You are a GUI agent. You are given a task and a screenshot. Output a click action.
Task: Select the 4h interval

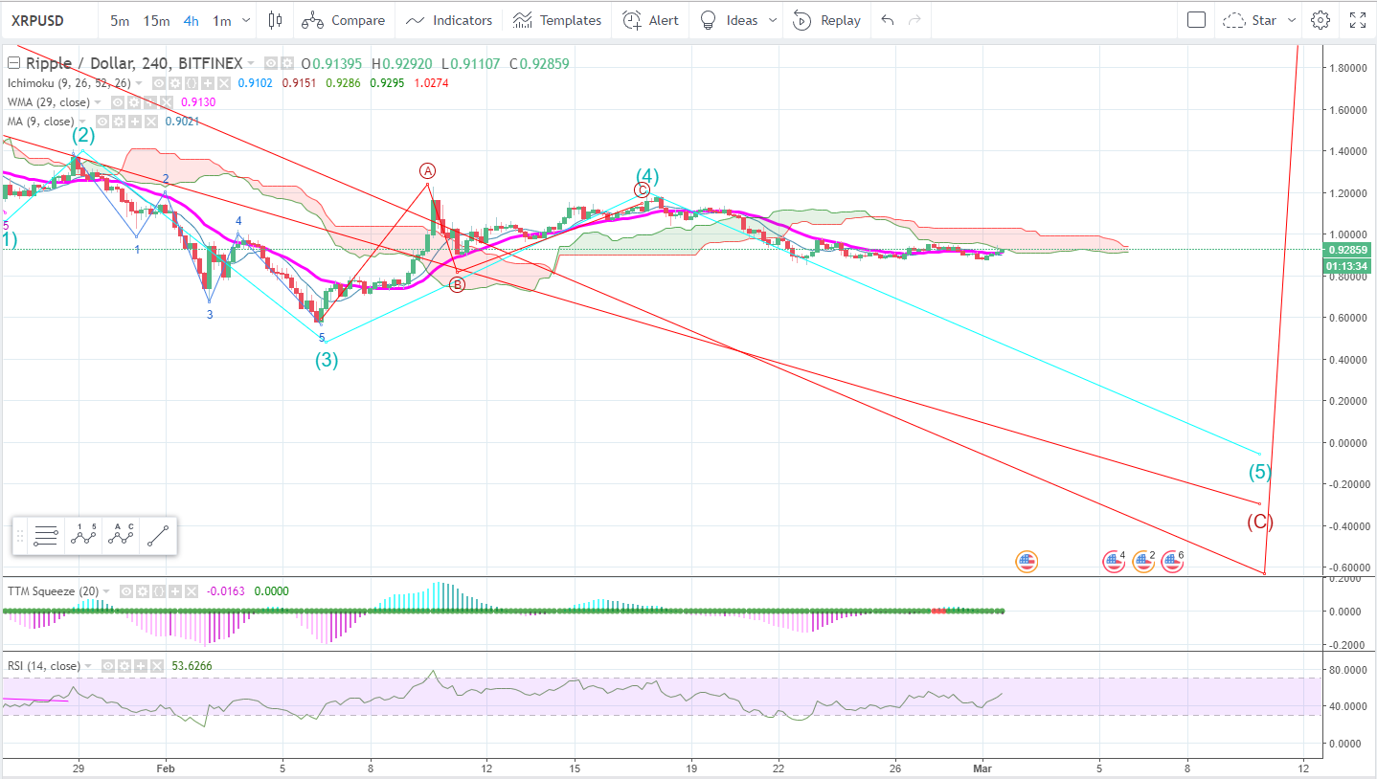pyautogui.click(x=192, y=20)
